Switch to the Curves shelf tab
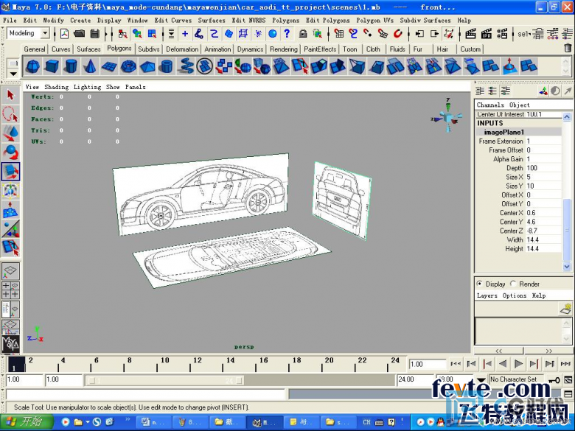This screenshot has width=575, height=431. pos(61,49)
